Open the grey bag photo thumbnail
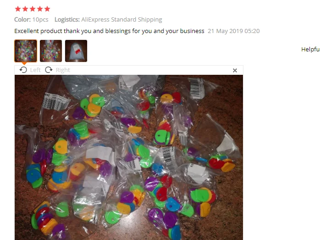 click(x=76, y=51)
